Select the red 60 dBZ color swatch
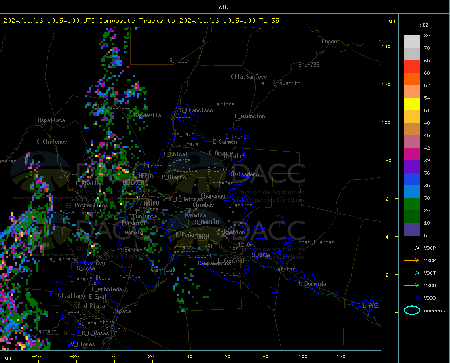 pos(412,67)
